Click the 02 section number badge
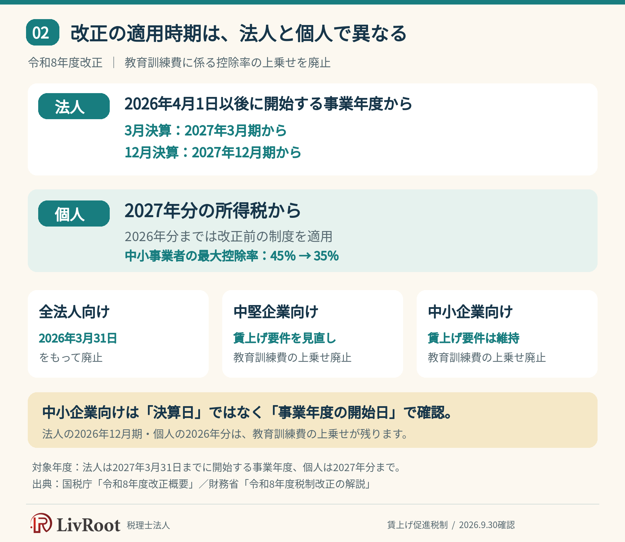The height and width of the screenshot is (542, 625). (43, 32)
